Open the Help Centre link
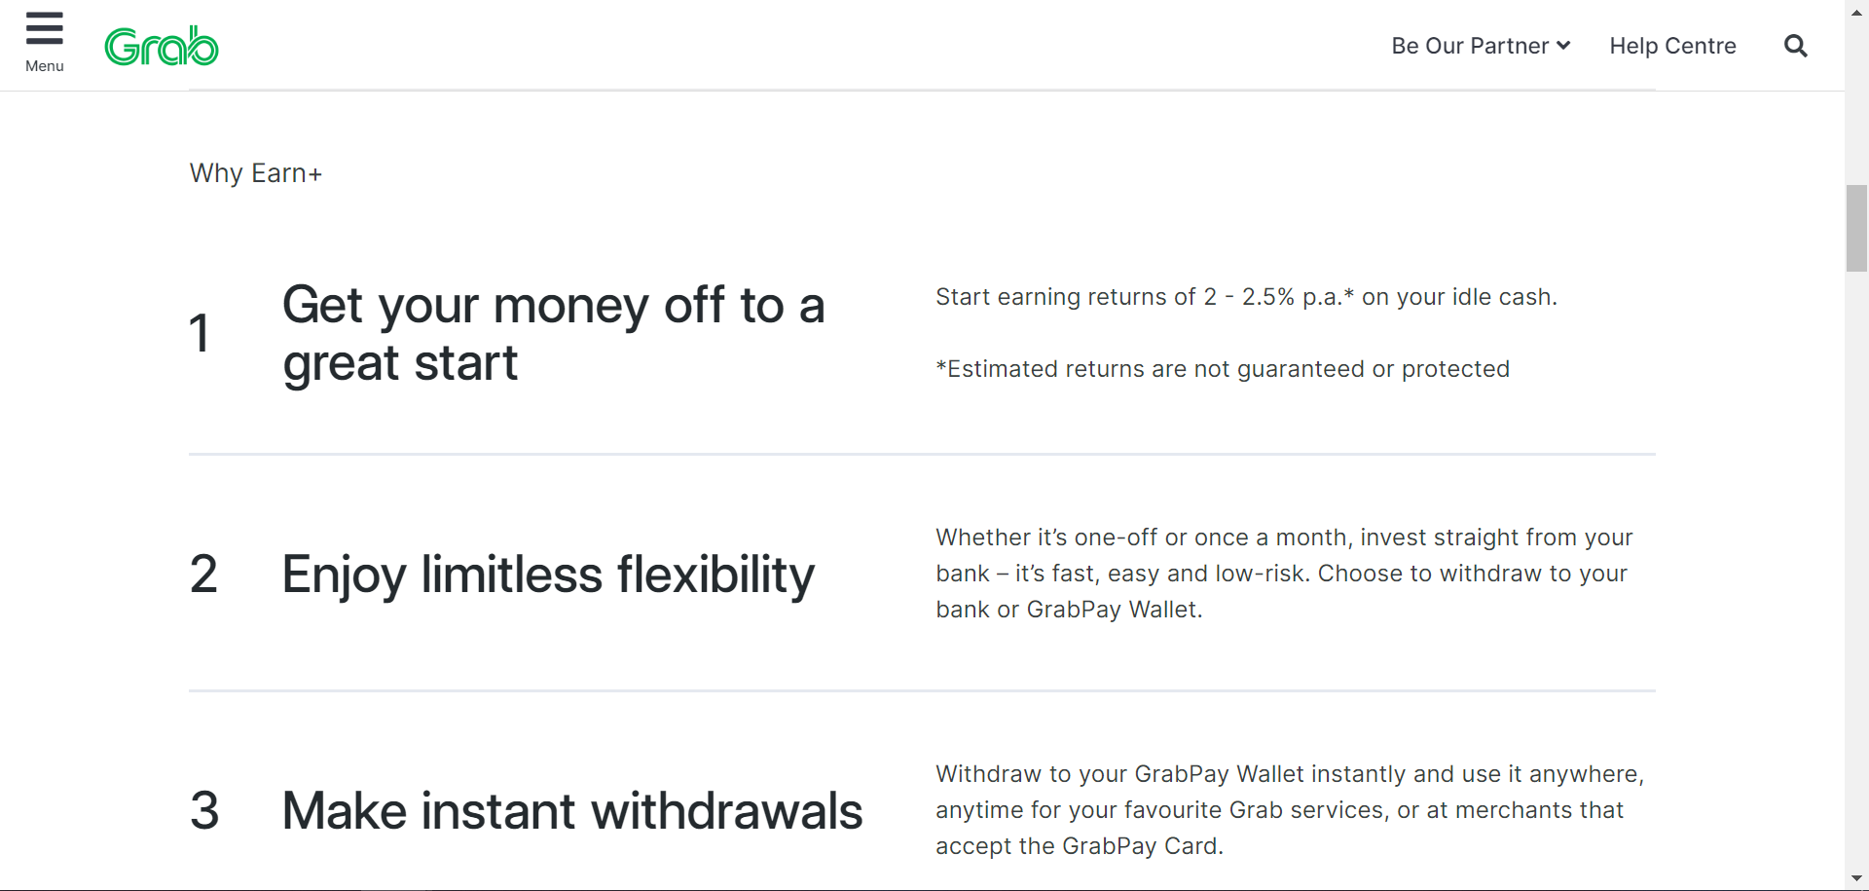Screen dimensions: 1869x891 (x=1672, y=46)
